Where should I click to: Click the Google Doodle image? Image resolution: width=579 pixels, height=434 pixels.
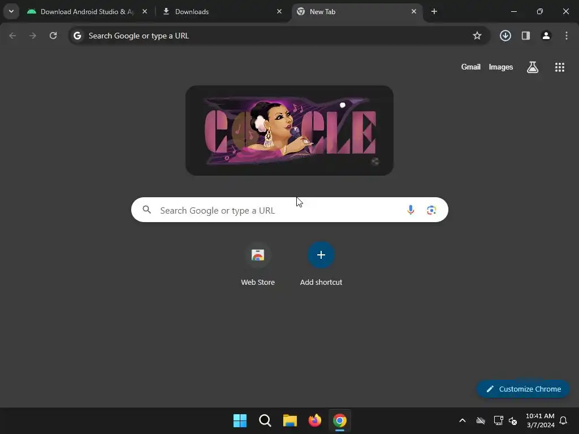[x=289, y=131]
